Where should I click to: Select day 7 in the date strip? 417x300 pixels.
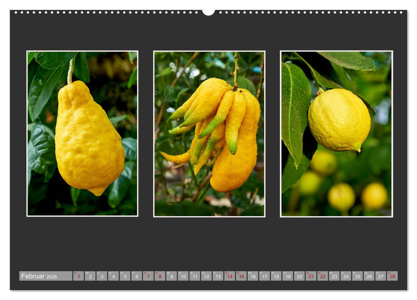(x=148, y=276)
